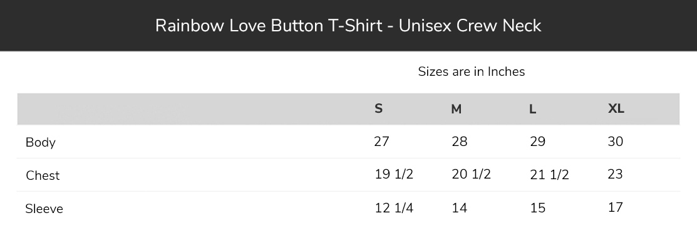Click the Body row label

pos(41,143)
